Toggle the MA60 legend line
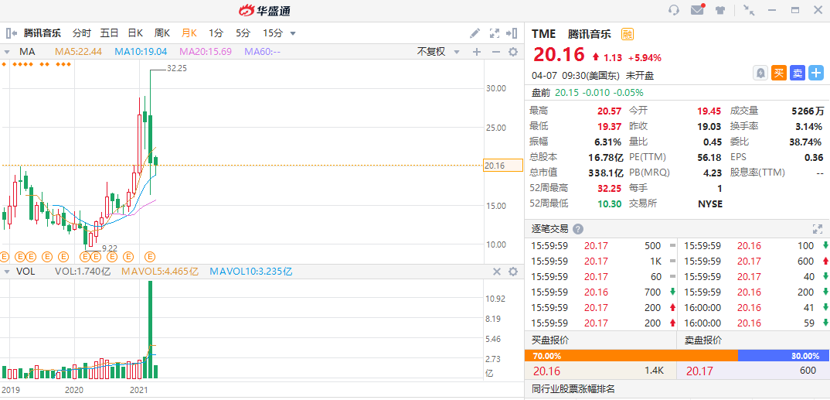 click(262, 51)
